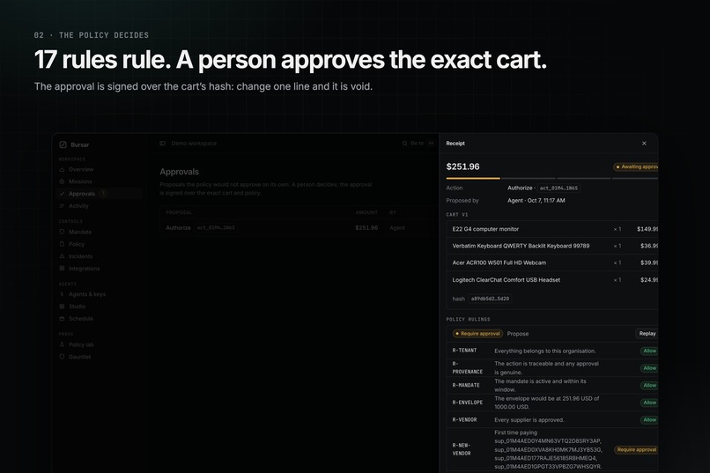710x473 pixels.
Task: Click the grid icon next to Integrations
Action: pos(62,269)
